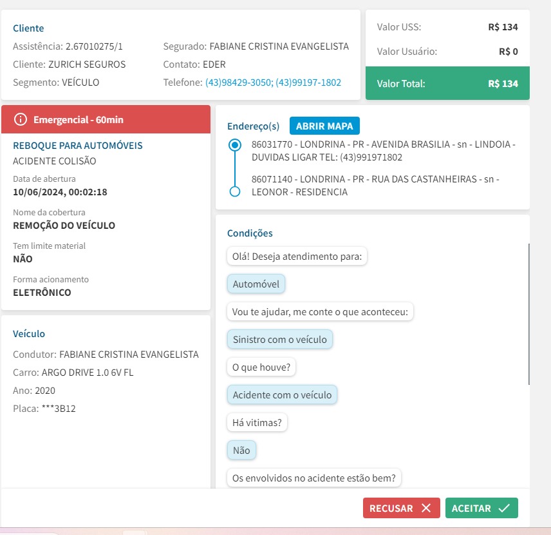
Task: Click the info icon in Emergencial banner
Action: click(21, 119)
